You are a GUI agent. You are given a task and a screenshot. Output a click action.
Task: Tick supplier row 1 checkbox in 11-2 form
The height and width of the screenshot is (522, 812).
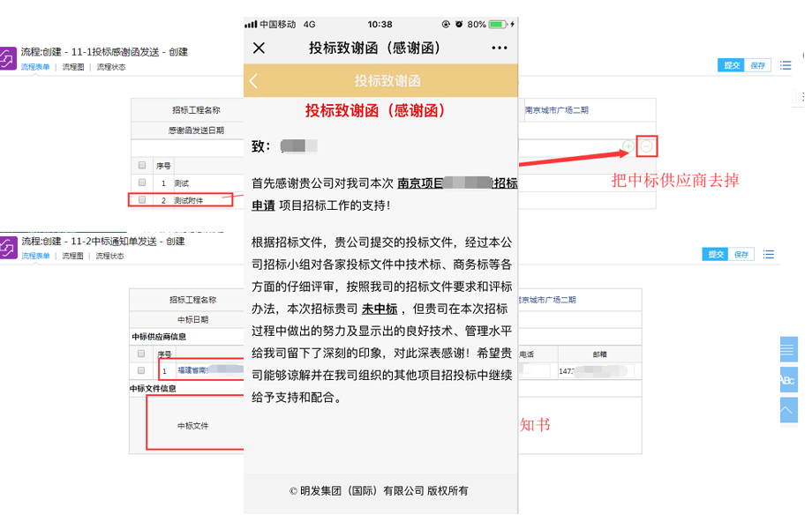point(141,371)
